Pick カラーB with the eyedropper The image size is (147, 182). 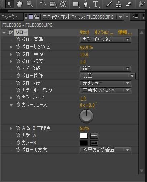94,143
